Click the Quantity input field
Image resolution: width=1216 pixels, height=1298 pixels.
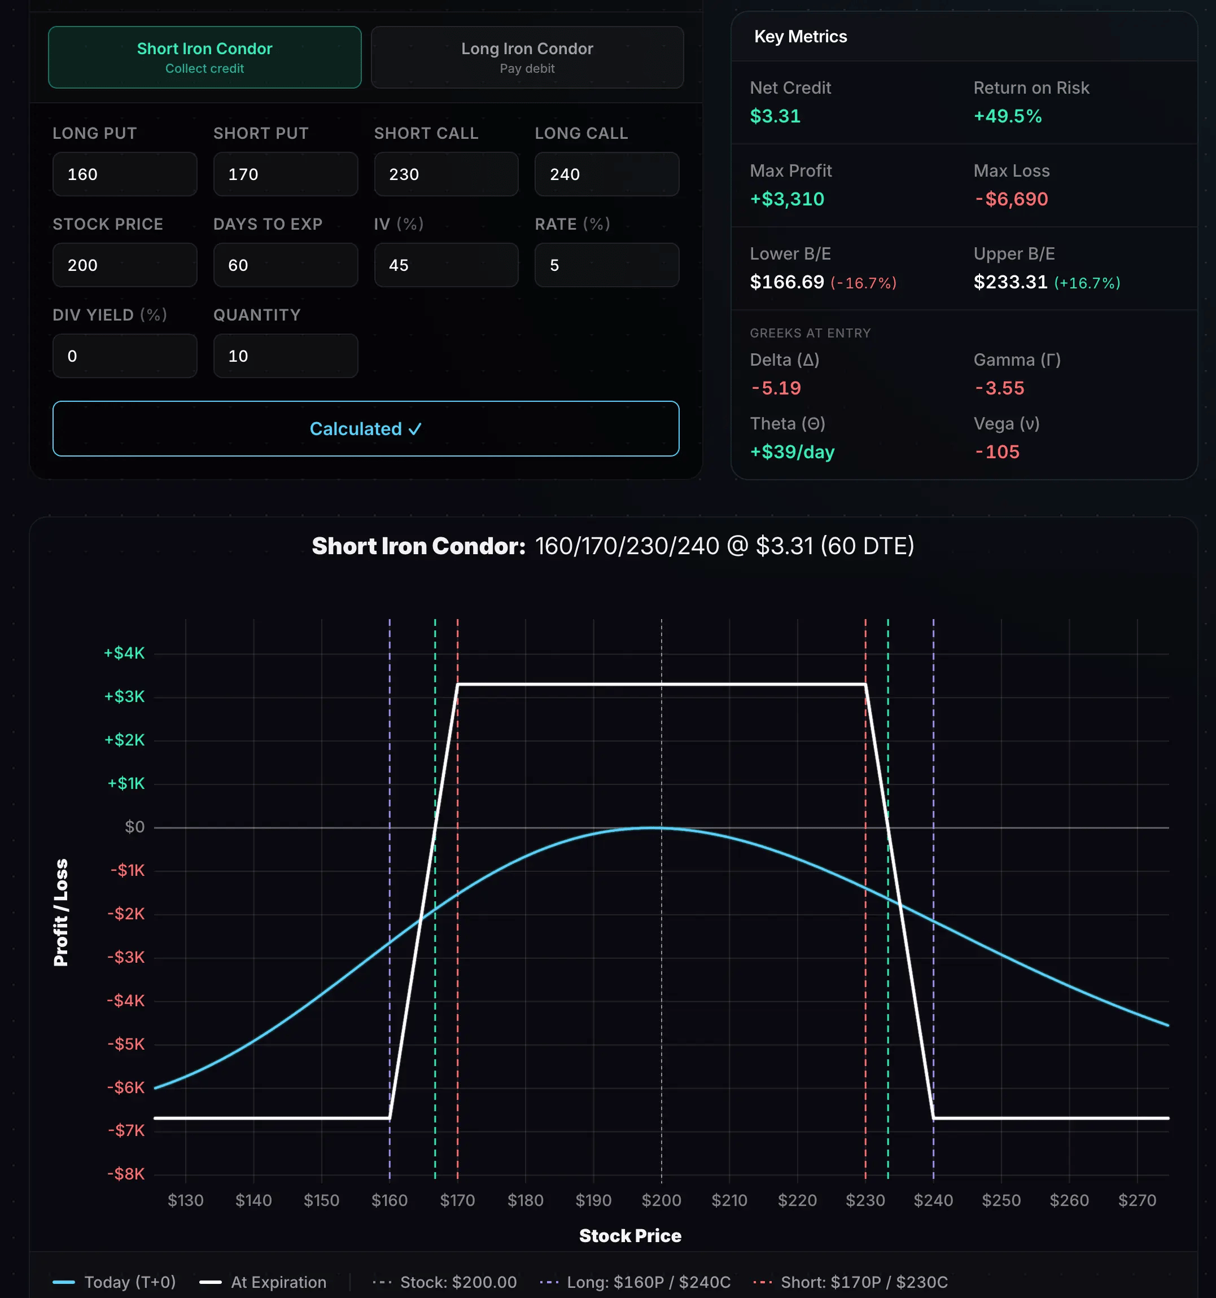click(286, 356)
